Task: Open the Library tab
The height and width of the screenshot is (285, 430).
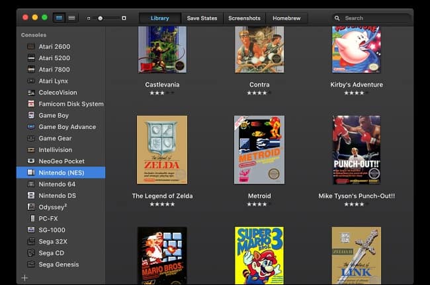Action: (160, 18)
